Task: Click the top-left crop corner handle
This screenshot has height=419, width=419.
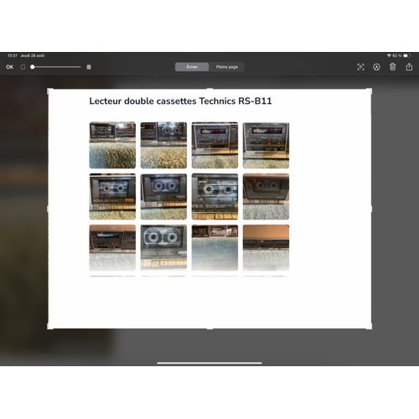Action: [50, 91]
